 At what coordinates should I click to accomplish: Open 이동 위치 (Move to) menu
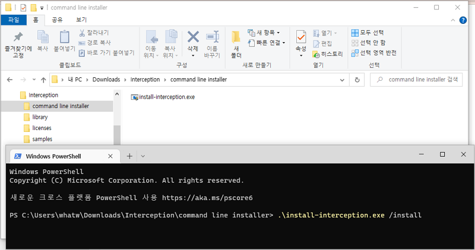151,45
